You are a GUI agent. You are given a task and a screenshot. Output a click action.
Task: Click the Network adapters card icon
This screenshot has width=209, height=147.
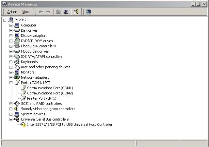(17, 77)
